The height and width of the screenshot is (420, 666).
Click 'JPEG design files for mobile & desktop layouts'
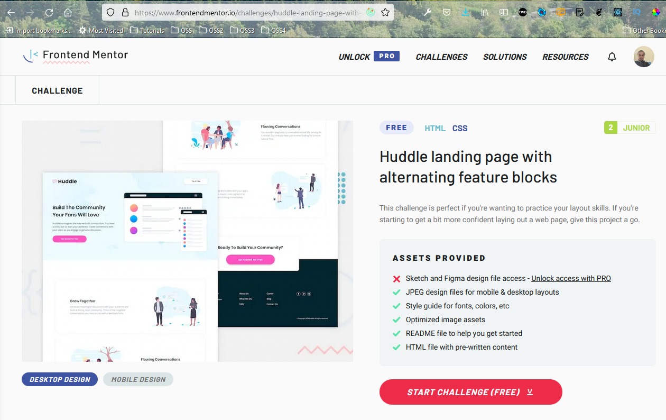click(482, 292)
